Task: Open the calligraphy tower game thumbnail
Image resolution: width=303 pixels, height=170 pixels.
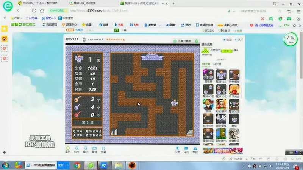Action: [x=221, y=119]
